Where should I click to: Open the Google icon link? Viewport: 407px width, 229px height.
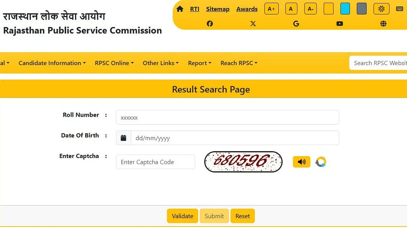pos(296,24)
